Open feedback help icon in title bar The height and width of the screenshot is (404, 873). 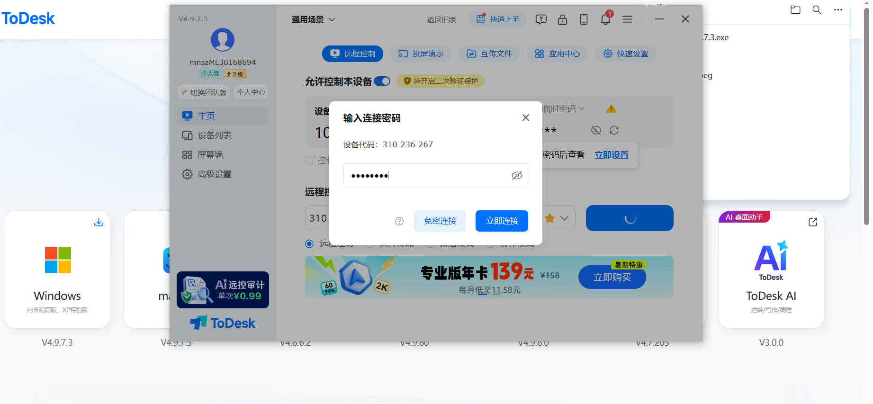point(541,19)
